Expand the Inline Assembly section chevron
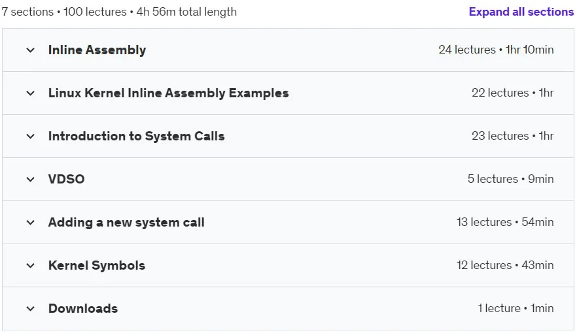 [31, 50]
